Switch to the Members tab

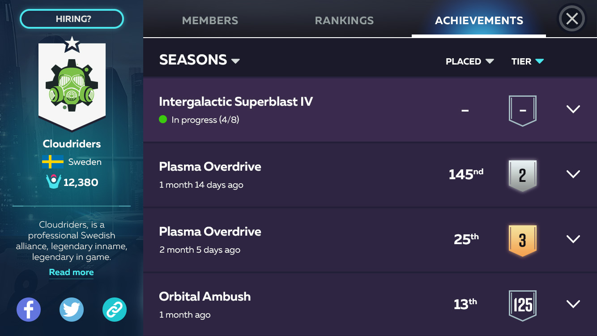(x=210, y=21)
